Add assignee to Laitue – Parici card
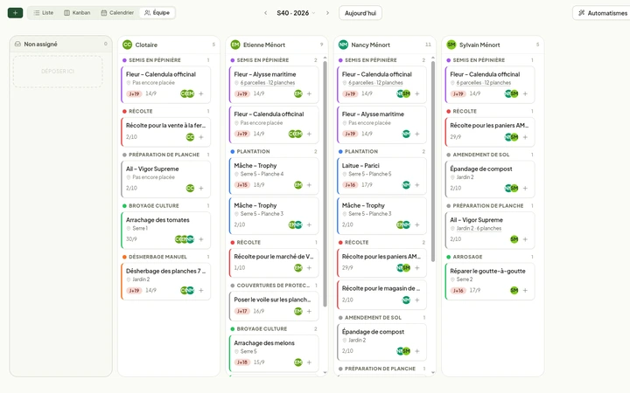This screenshot has height=393, width=630. 417,185
